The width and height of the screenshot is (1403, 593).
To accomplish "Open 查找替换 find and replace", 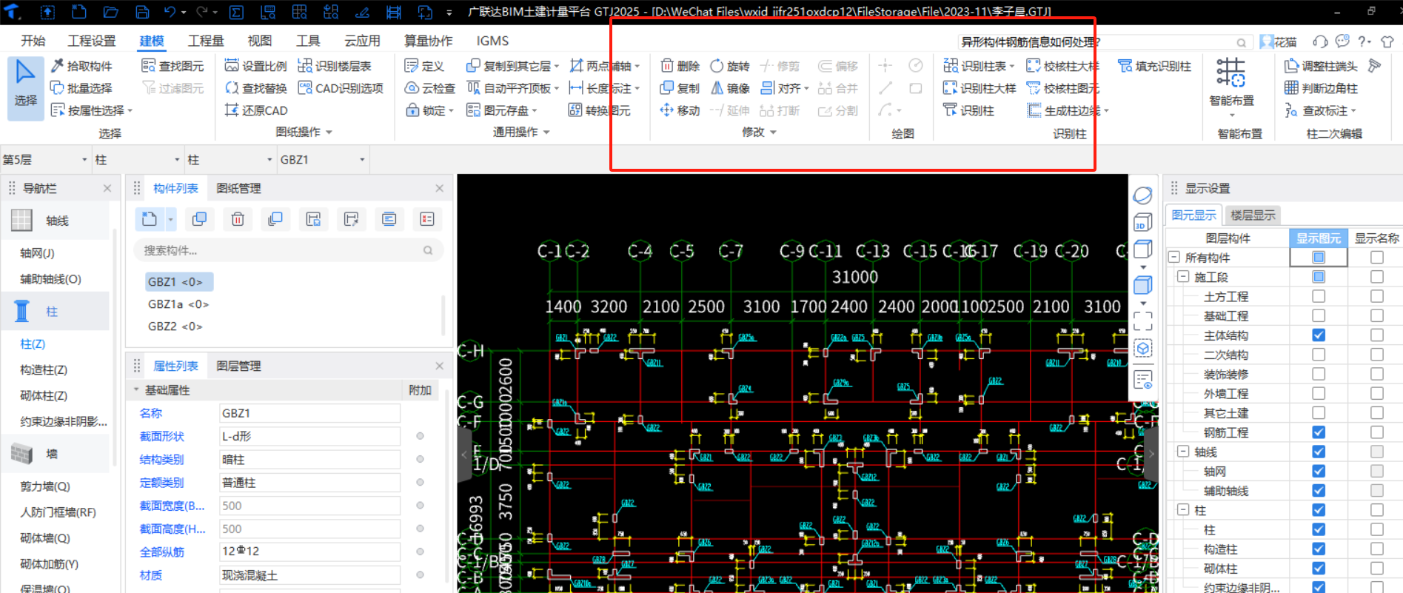I will pyautogui.click(x=255, y=88).
